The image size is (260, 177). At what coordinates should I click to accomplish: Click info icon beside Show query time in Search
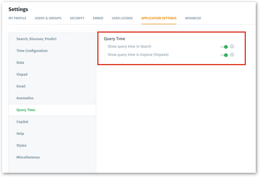pyautogui.click(x=232, y=46)
